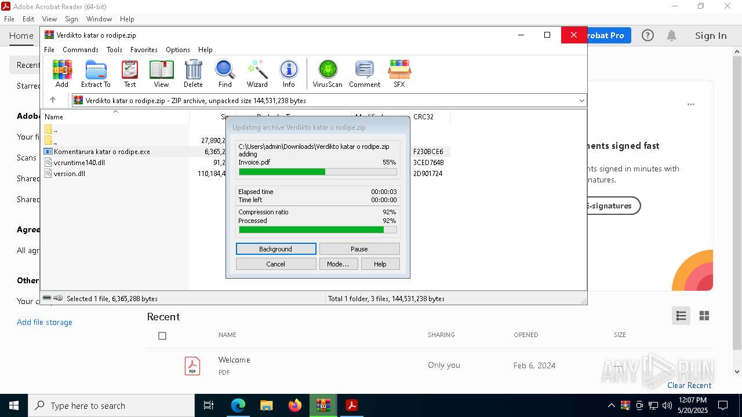742x417 pixels.
Task: Open the Find magnifier tool
Action: coord(225,74)
